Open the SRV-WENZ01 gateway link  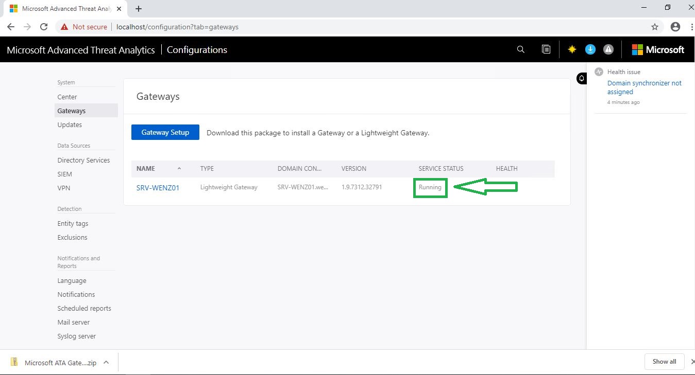158,188
